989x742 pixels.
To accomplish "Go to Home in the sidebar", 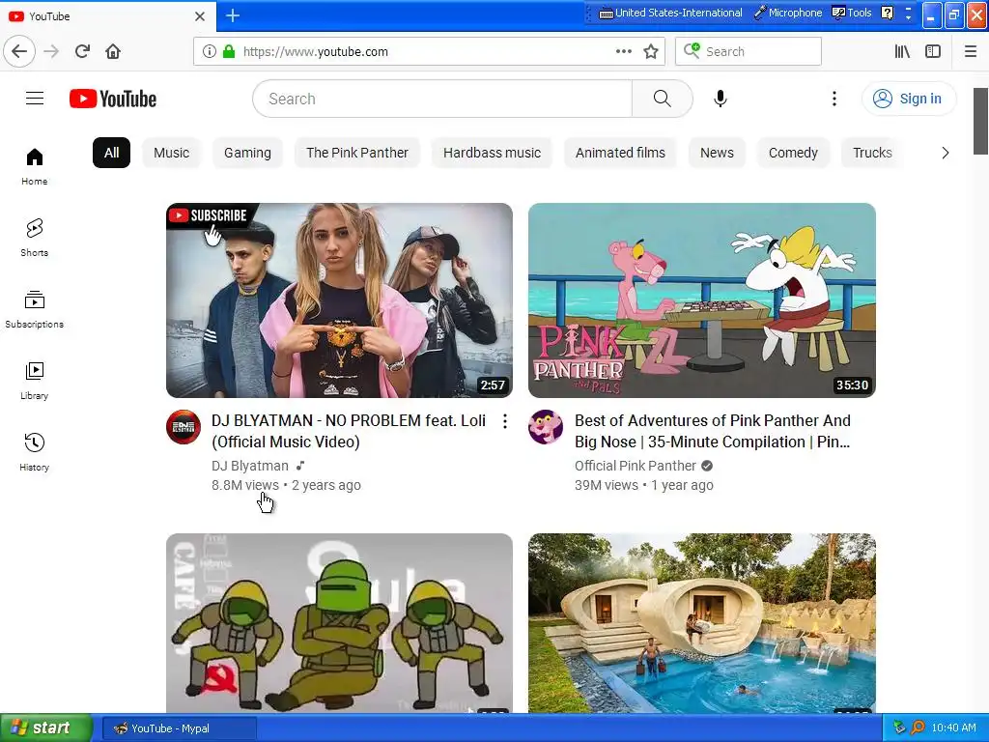I will 34,167.
